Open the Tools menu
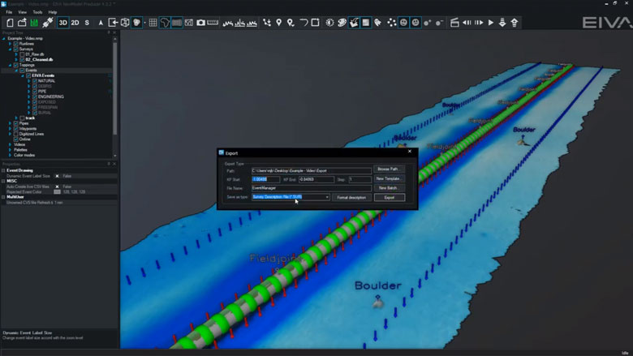633x356 pixels. pyautogui.click(x=37, y=12)
